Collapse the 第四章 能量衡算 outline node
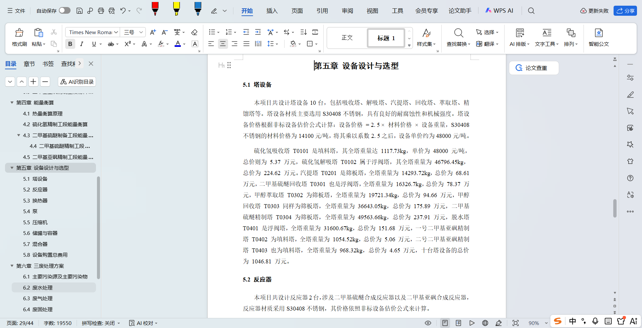642x328 pixels. coord(12,102)
